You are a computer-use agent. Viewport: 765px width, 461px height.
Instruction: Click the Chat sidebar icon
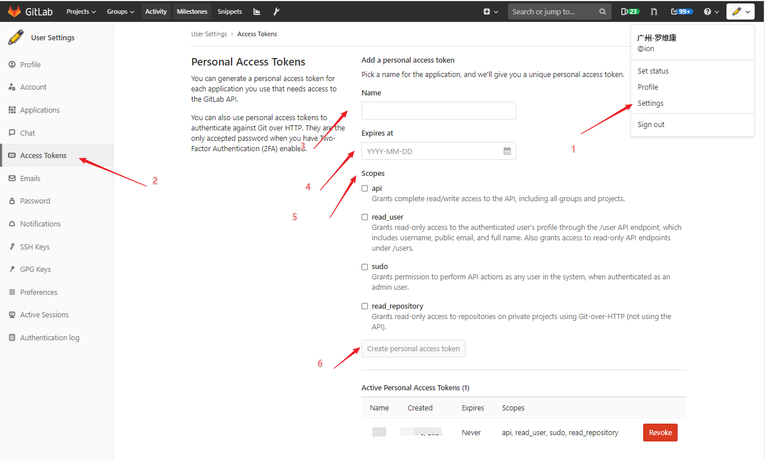coord(12,133)
